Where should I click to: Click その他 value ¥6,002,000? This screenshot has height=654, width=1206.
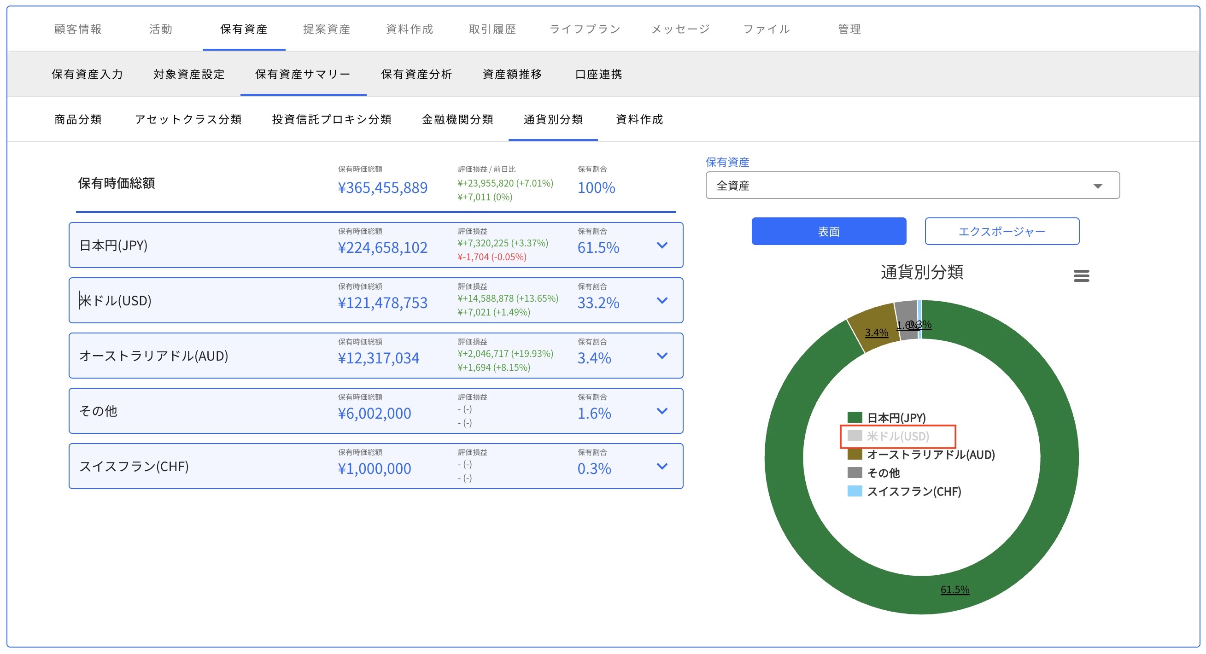click(x=374, y=414)
